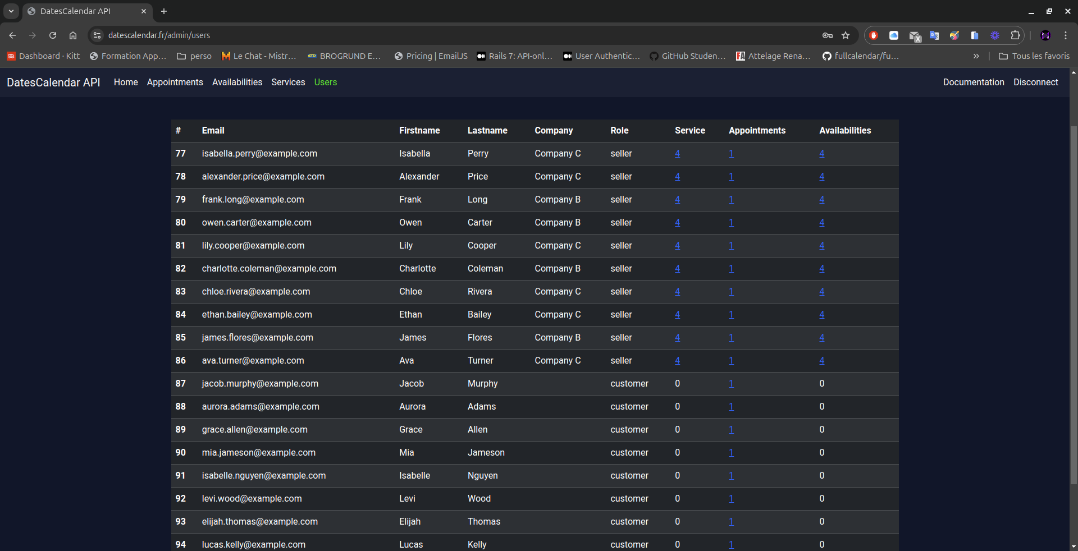
Task: Open Jacob Murphy's Appointments count link
Action: [731, 384]
